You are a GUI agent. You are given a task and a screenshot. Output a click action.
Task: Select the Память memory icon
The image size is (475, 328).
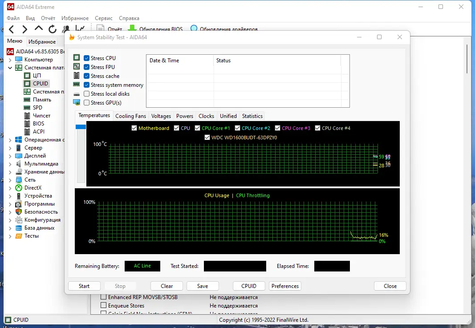point(27,100)
